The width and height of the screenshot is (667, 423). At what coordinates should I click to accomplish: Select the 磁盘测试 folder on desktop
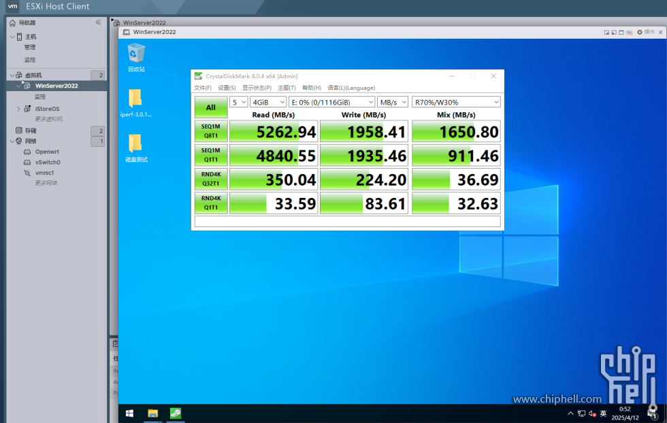click(136, 148)
